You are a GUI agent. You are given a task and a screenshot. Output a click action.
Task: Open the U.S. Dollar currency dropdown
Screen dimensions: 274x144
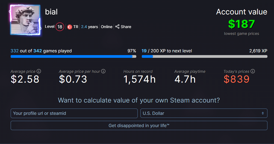[204, 113]
